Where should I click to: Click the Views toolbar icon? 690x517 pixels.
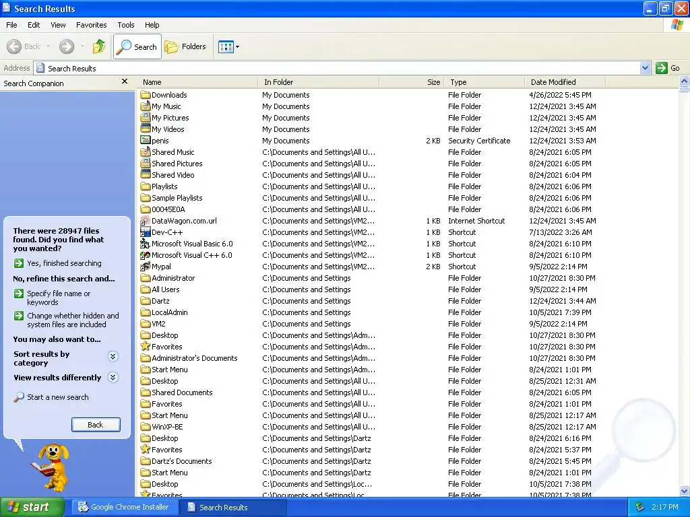[226, 46]
